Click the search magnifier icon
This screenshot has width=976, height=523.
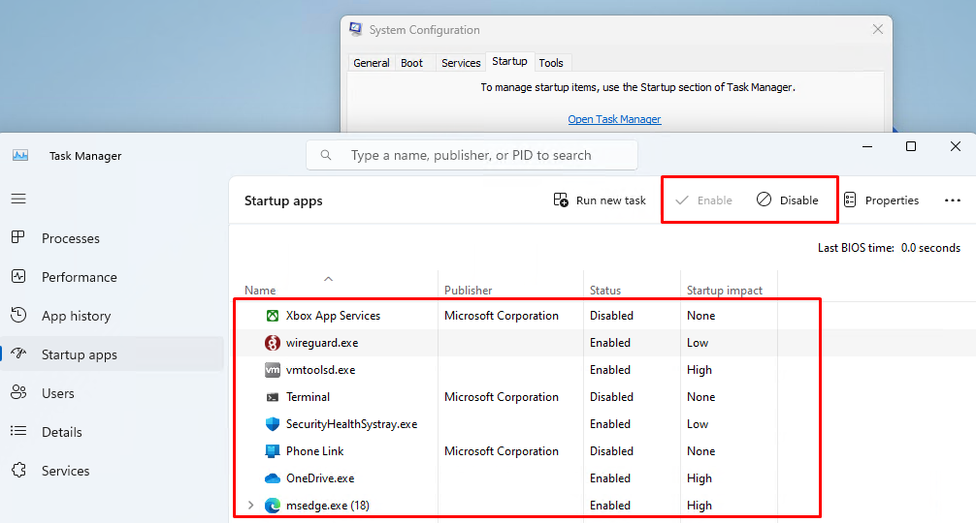click(x=326, y=155)
